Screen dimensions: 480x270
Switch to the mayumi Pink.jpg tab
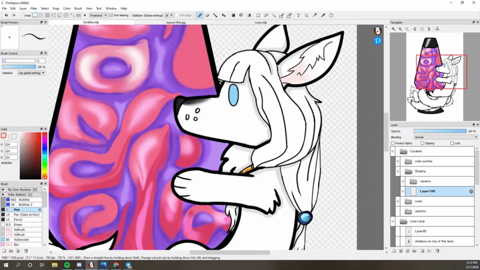click(176, 23)
